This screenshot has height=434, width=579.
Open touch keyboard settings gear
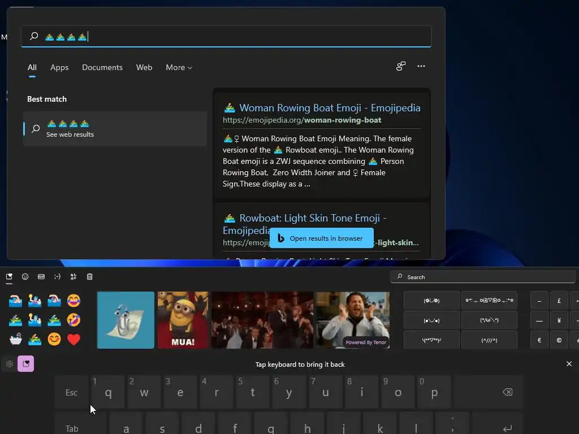(10, 364)
